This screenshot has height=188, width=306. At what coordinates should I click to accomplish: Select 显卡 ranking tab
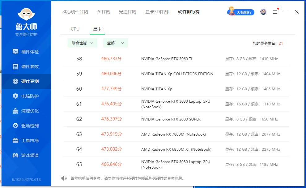pos(97,29)
